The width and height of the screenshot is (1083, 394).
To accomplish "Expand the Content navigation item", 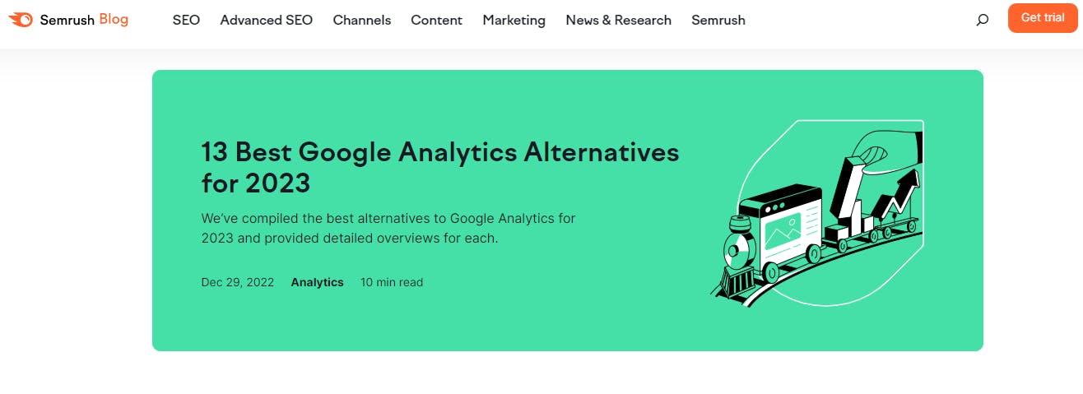I will point(436,20).
